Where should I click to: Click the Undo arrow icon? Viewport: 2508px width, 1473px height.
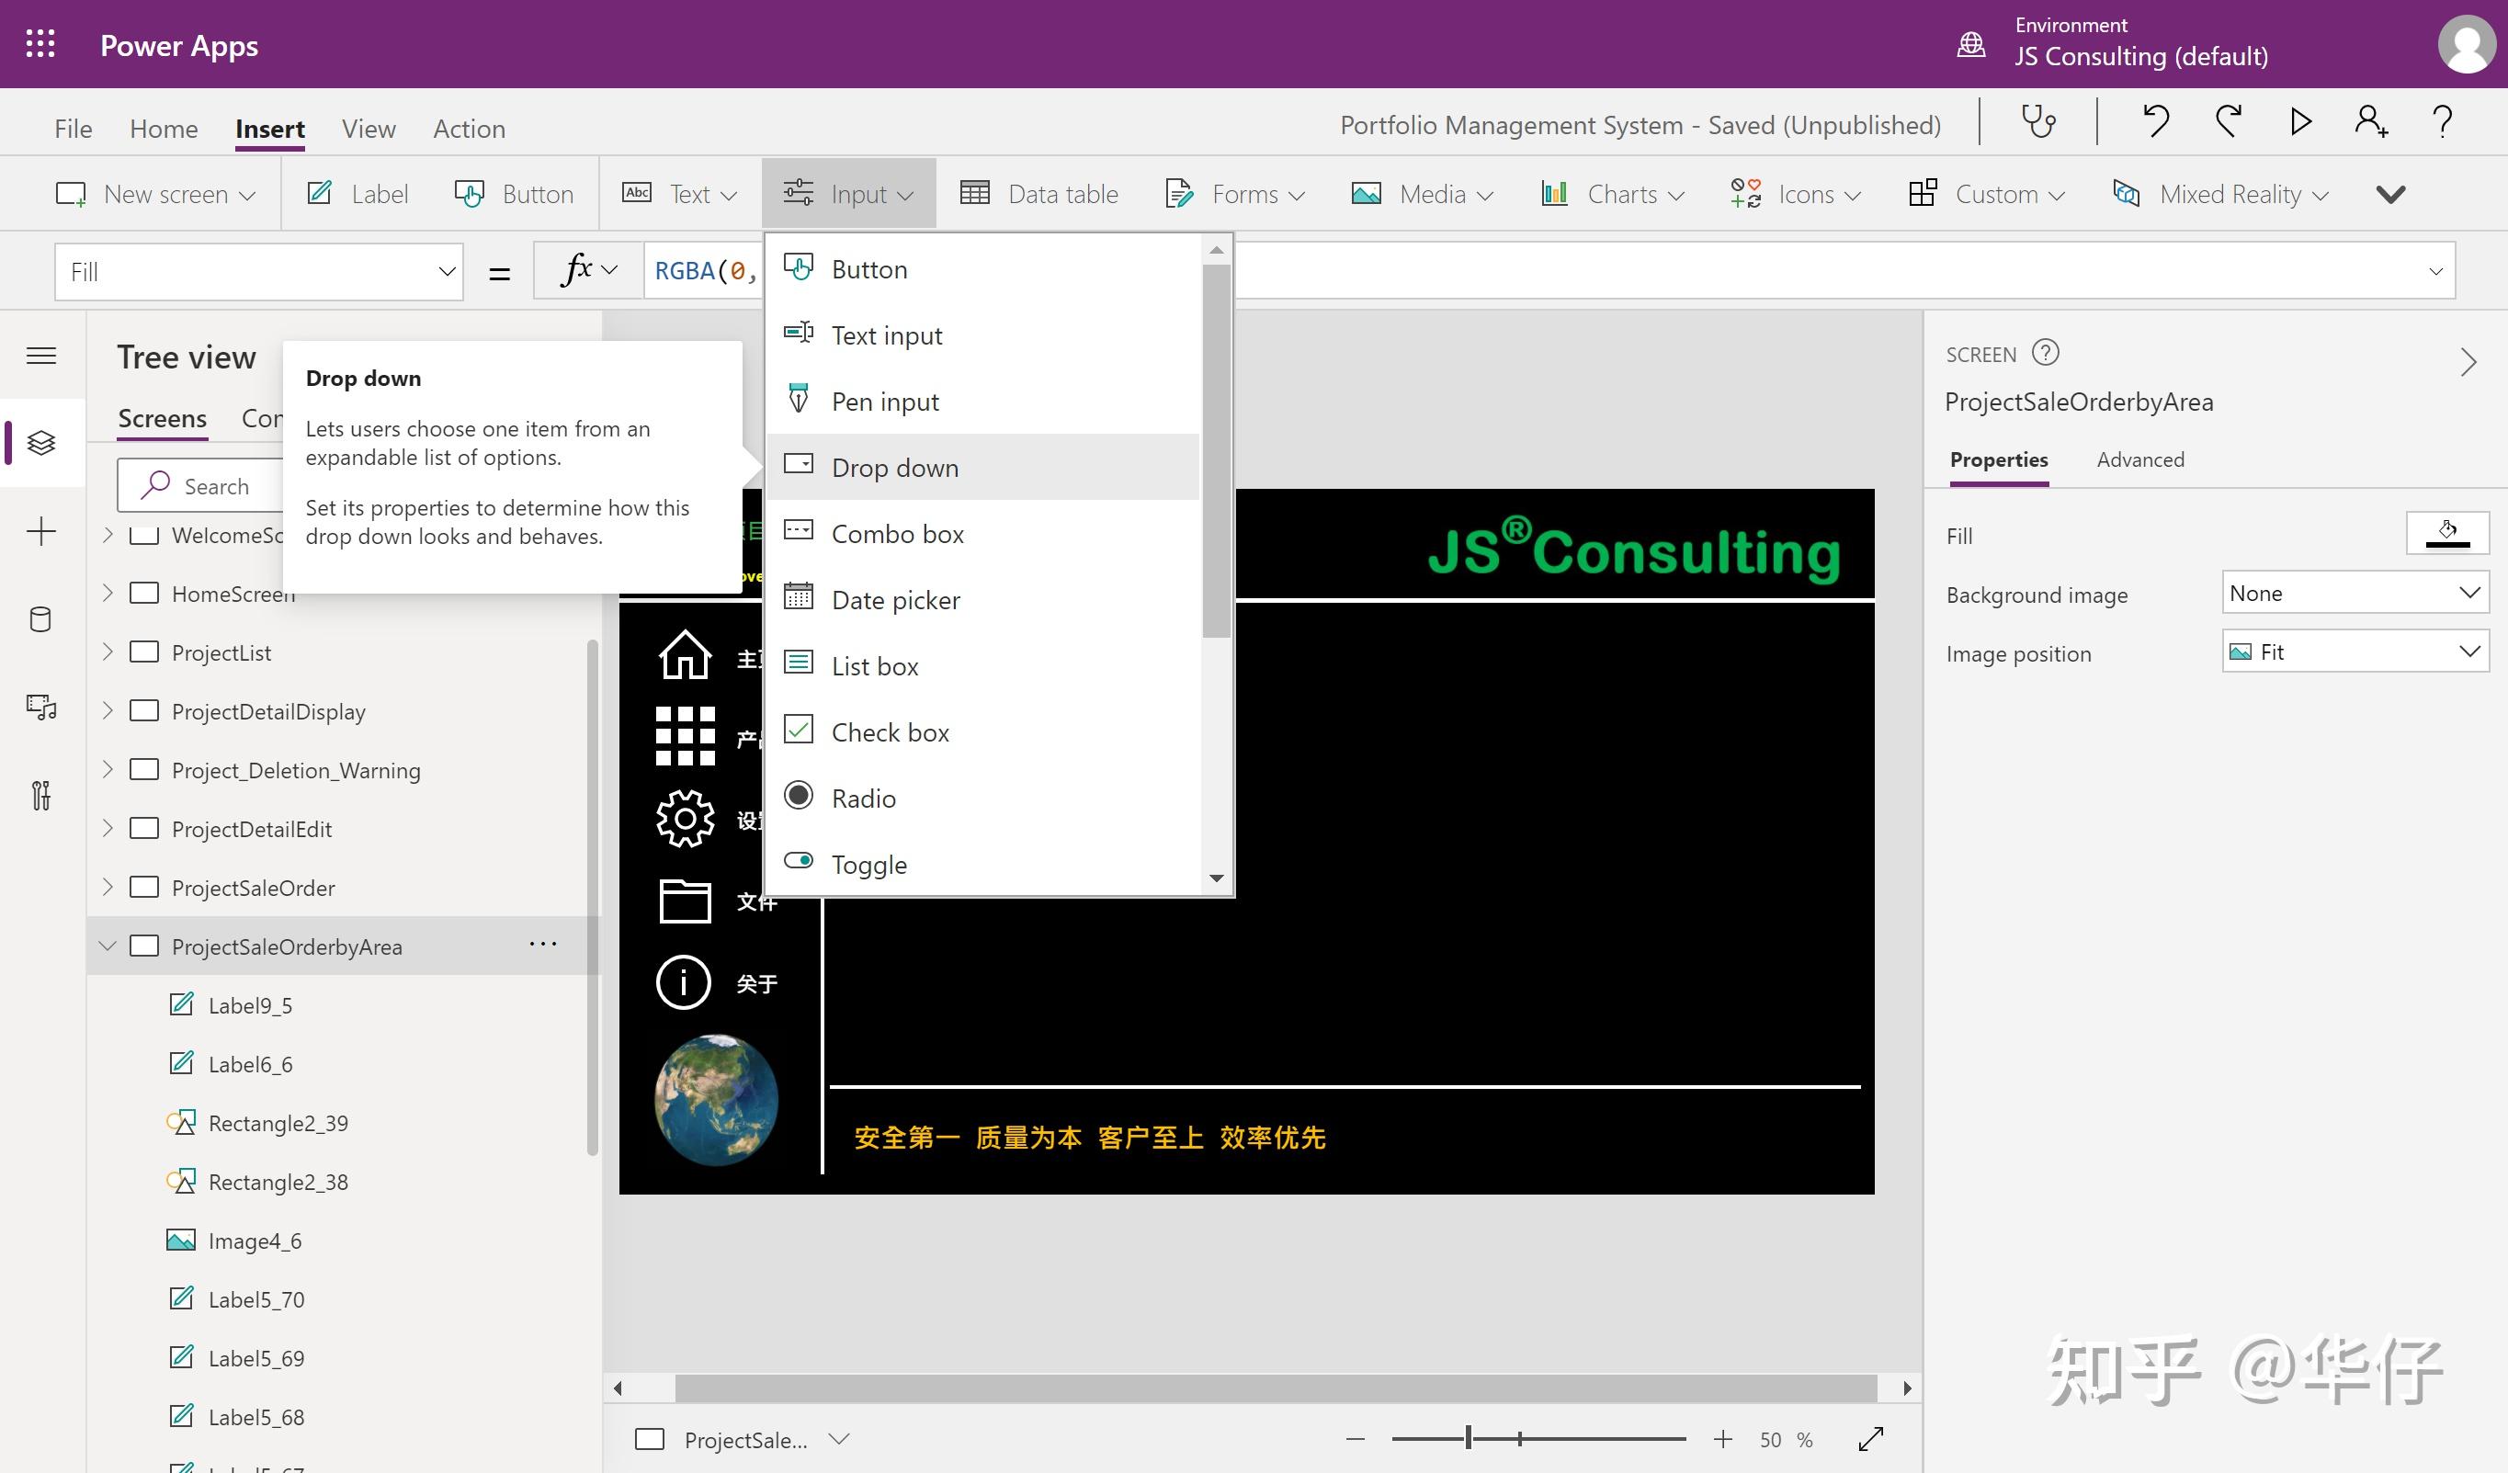2156,121
